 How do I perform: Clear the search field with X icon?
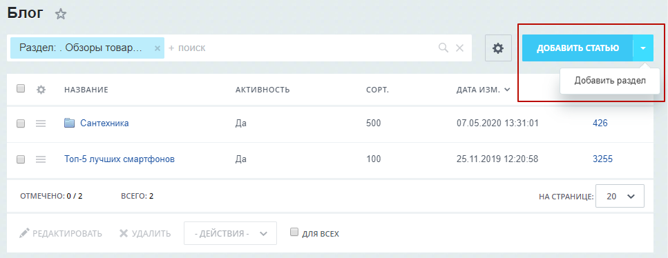tap(459, 48)
